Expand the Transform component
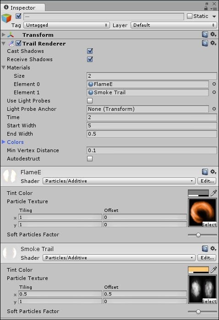 pyautogui.click(x=4, y=34)
